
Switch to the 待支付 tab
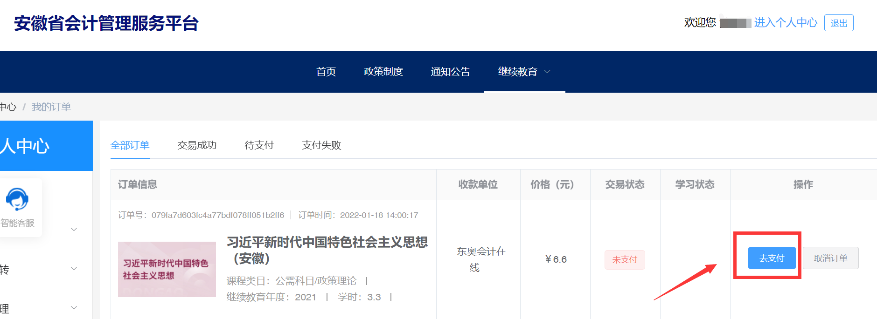(x=259, y=145)
